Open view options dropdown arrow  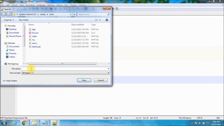(x=100, y=20)
